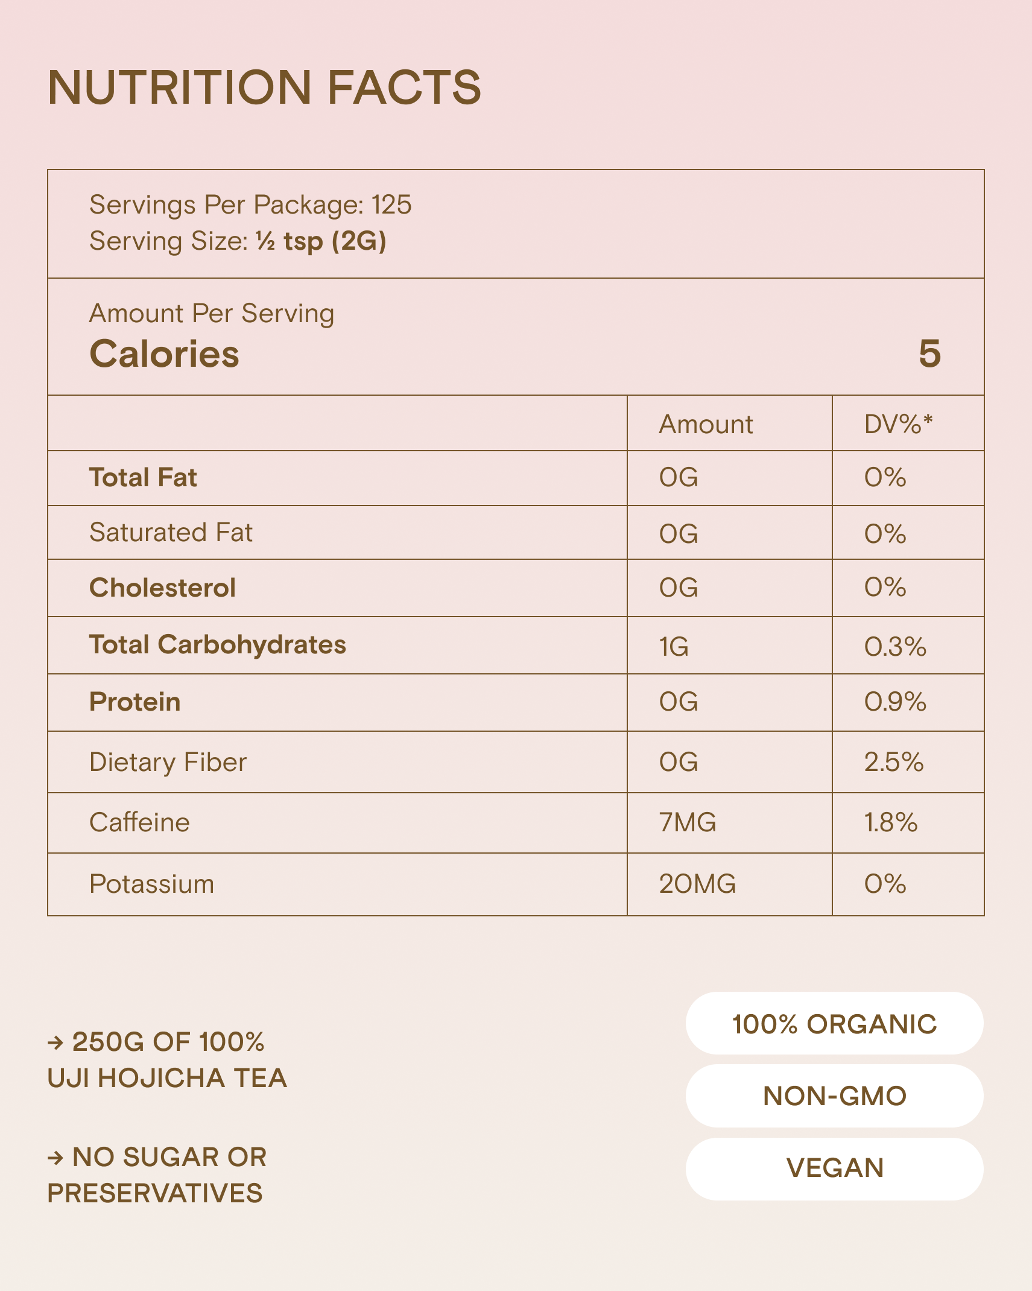The image size is (1032, 1291).
Task: Click the DV%* column header
Action: tap(898, 424)
